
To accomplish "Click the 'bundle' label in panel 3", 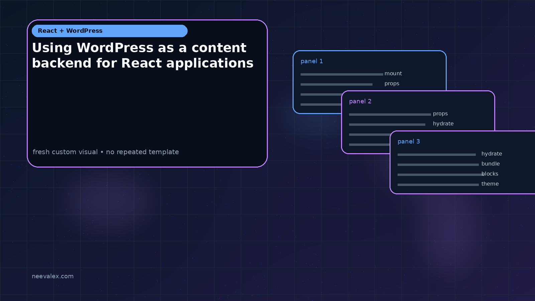I will 491,164.
